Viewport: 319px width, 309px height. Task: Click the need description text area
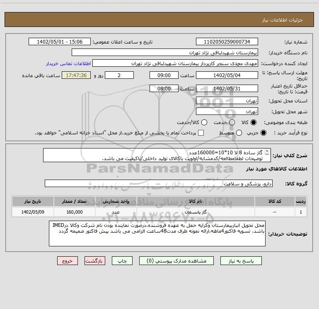point(157,155)
